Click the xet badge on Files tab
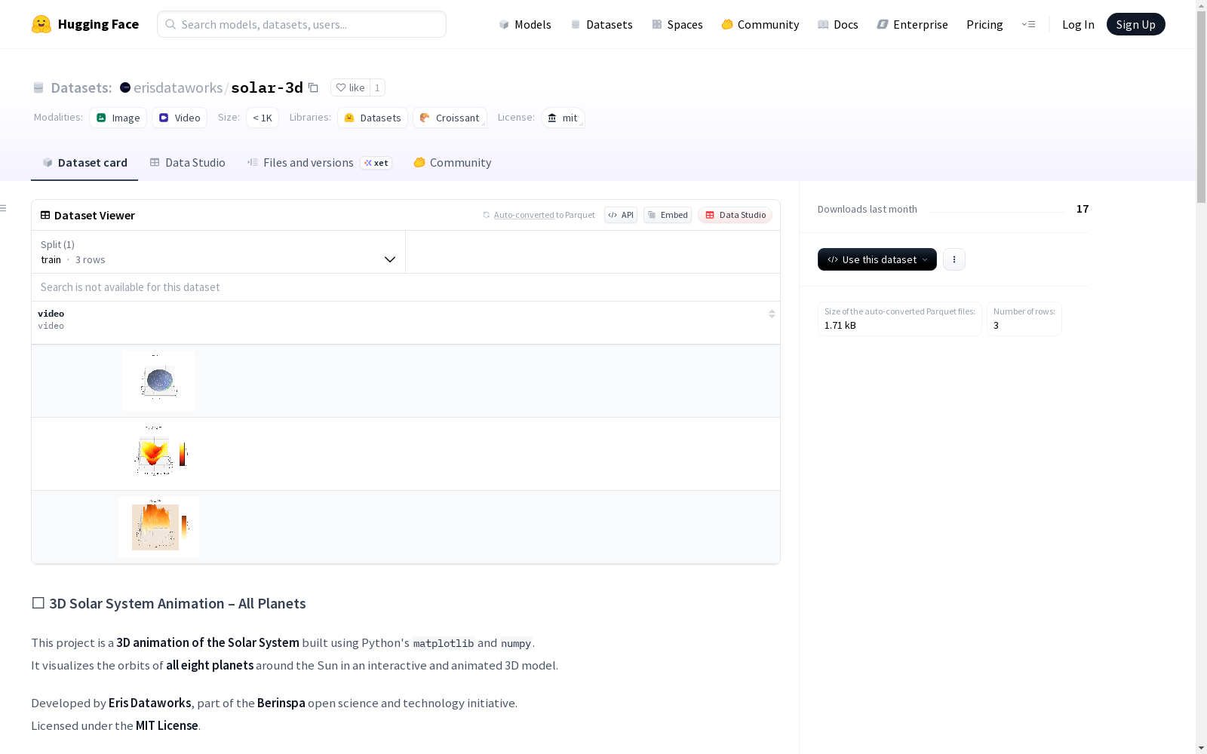This screenshot has height=754, width=1207. [x=376, y=163]
